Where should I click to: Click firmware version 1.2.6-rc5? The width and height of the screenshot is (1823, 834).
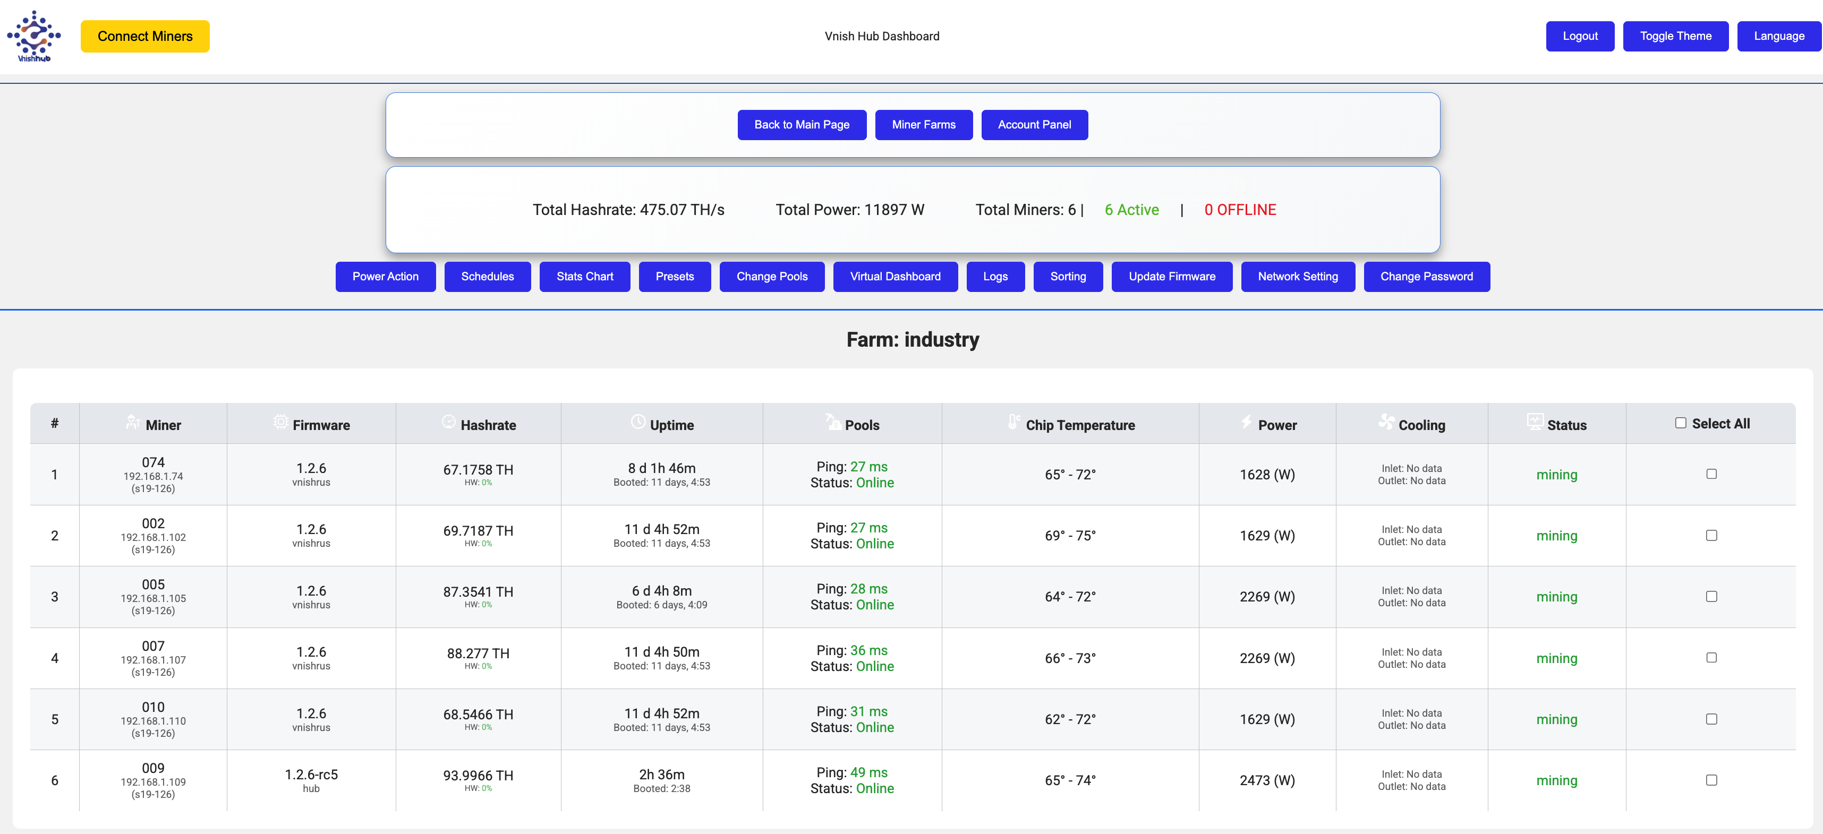point(311,775)
